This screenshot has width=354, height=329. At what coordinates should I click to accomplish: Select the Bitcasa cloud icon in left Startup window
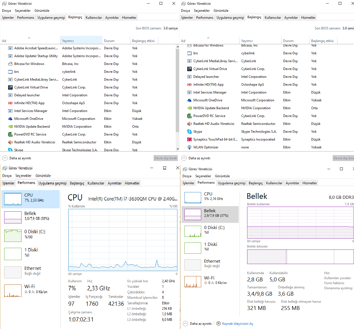click(10, 64)
